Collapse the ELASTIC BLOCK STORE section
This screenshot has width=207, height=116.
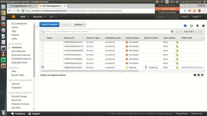click(x=10, y=80)
